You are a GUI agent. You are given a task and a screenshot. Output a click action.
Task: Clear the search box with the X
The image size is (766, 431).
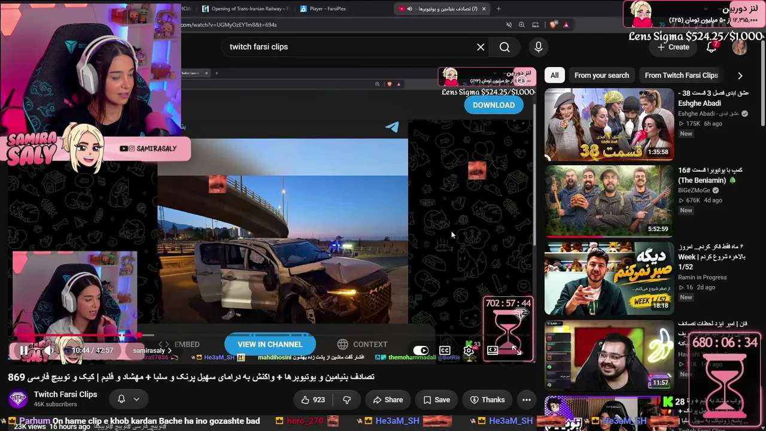481,47
